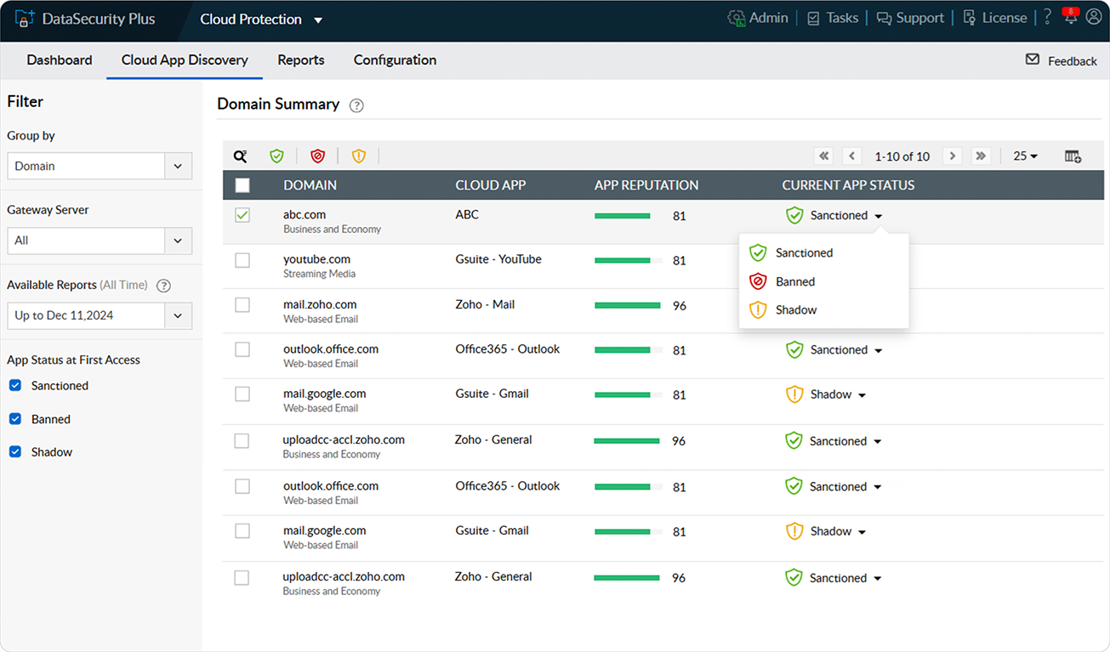Open the Tasks icon in the header
The width and height of the screenshot is (1110, 652).
pyautogui.click(x=833, y=17)
